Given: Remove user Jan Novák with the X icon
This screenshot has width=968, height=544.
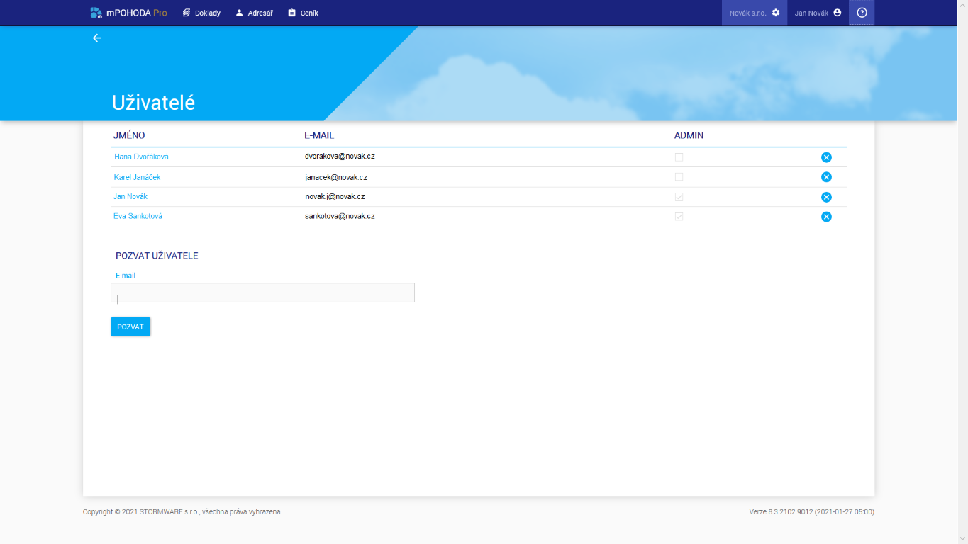Looking at the screenshot, I should coord(826,197).
